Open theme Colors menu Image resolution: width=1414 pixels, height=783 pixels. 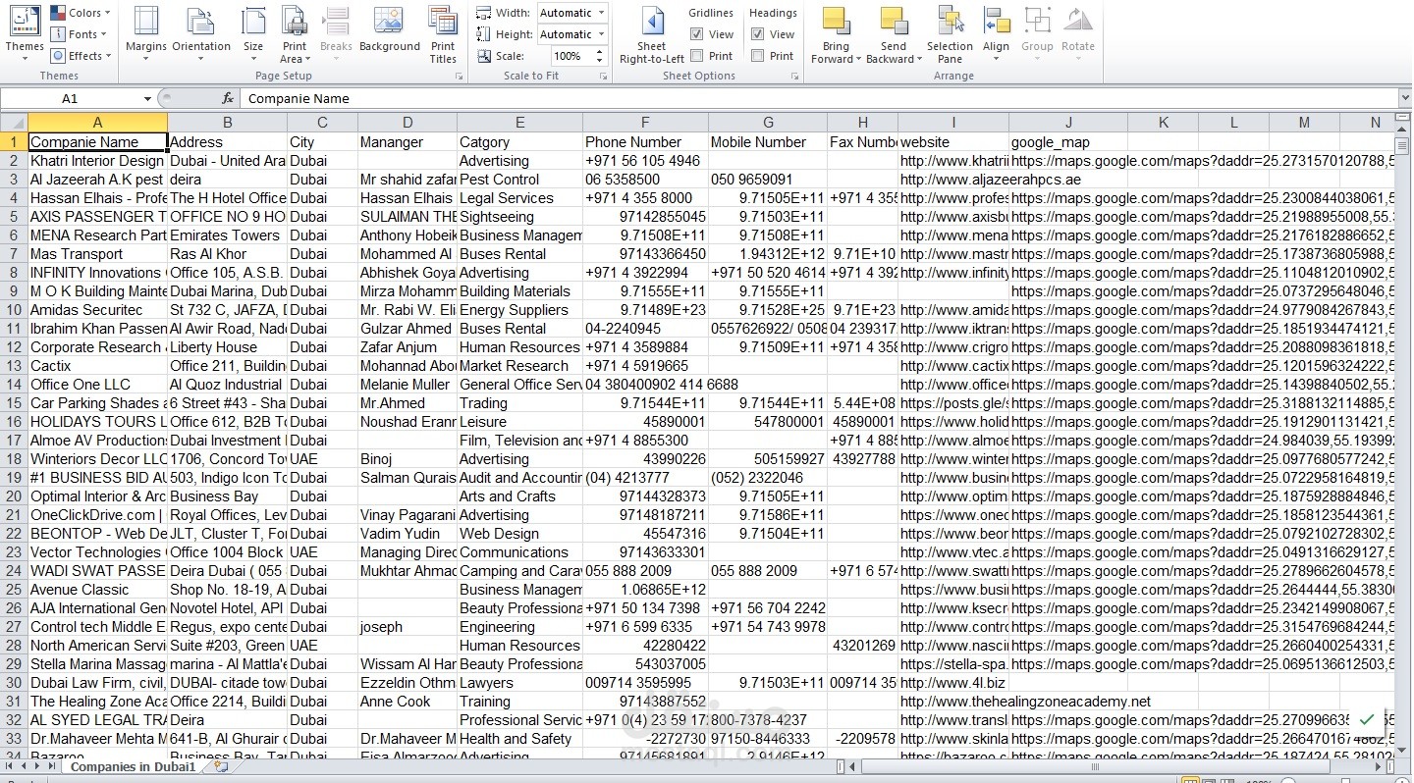pos(82,13)
